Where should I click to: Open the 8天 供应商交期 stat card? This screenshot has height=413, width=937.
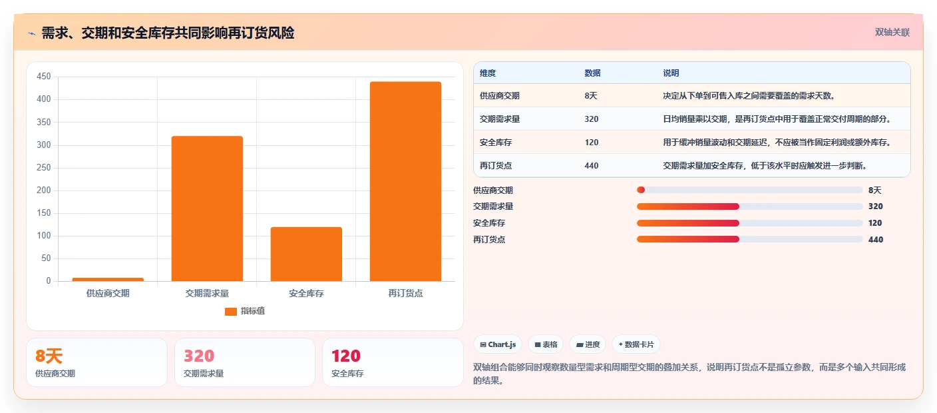pyautogui.click(x=96, y=362)
